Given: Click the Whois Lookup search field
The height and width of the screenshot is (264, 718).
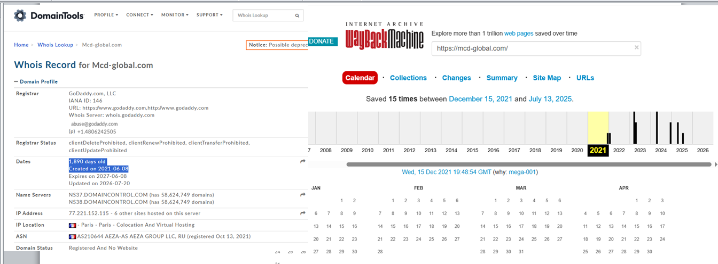Looking at the screenshot, I should click(263, 16).
